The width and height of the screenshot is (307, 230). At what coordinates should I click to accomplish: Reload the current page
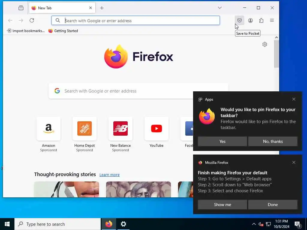32,20
